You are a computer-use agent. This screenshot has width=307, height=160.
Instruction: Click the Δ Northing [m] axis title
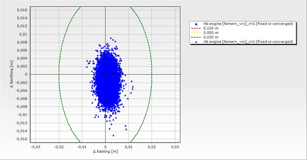click(x=12, y=74)
